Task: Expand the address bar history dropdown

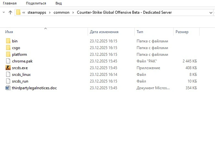Action: 211,13
